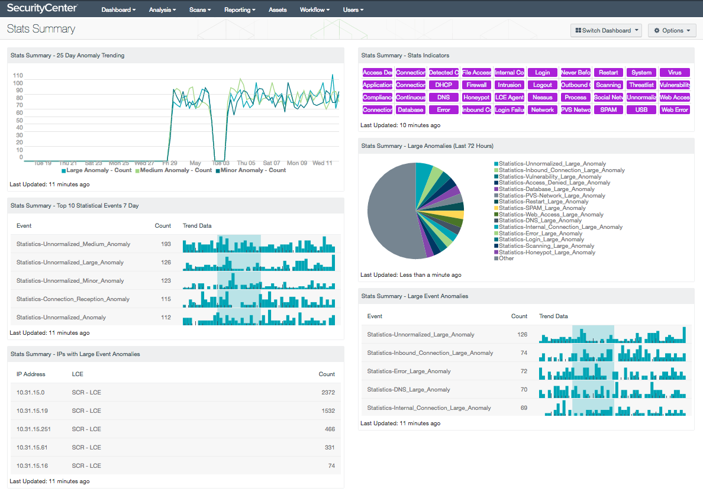Expand the Users menu
Screen dimensions: 703x498
click(353, 9)
